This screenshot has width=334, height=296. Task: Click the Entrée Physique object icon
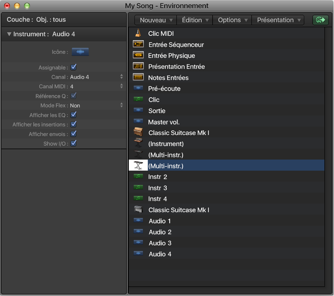(x=138, y=55)
